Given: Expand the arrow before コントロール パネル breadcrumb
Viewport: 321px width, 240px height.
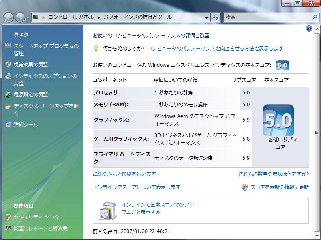Looking at the screenshot, I should coord(43,17).
